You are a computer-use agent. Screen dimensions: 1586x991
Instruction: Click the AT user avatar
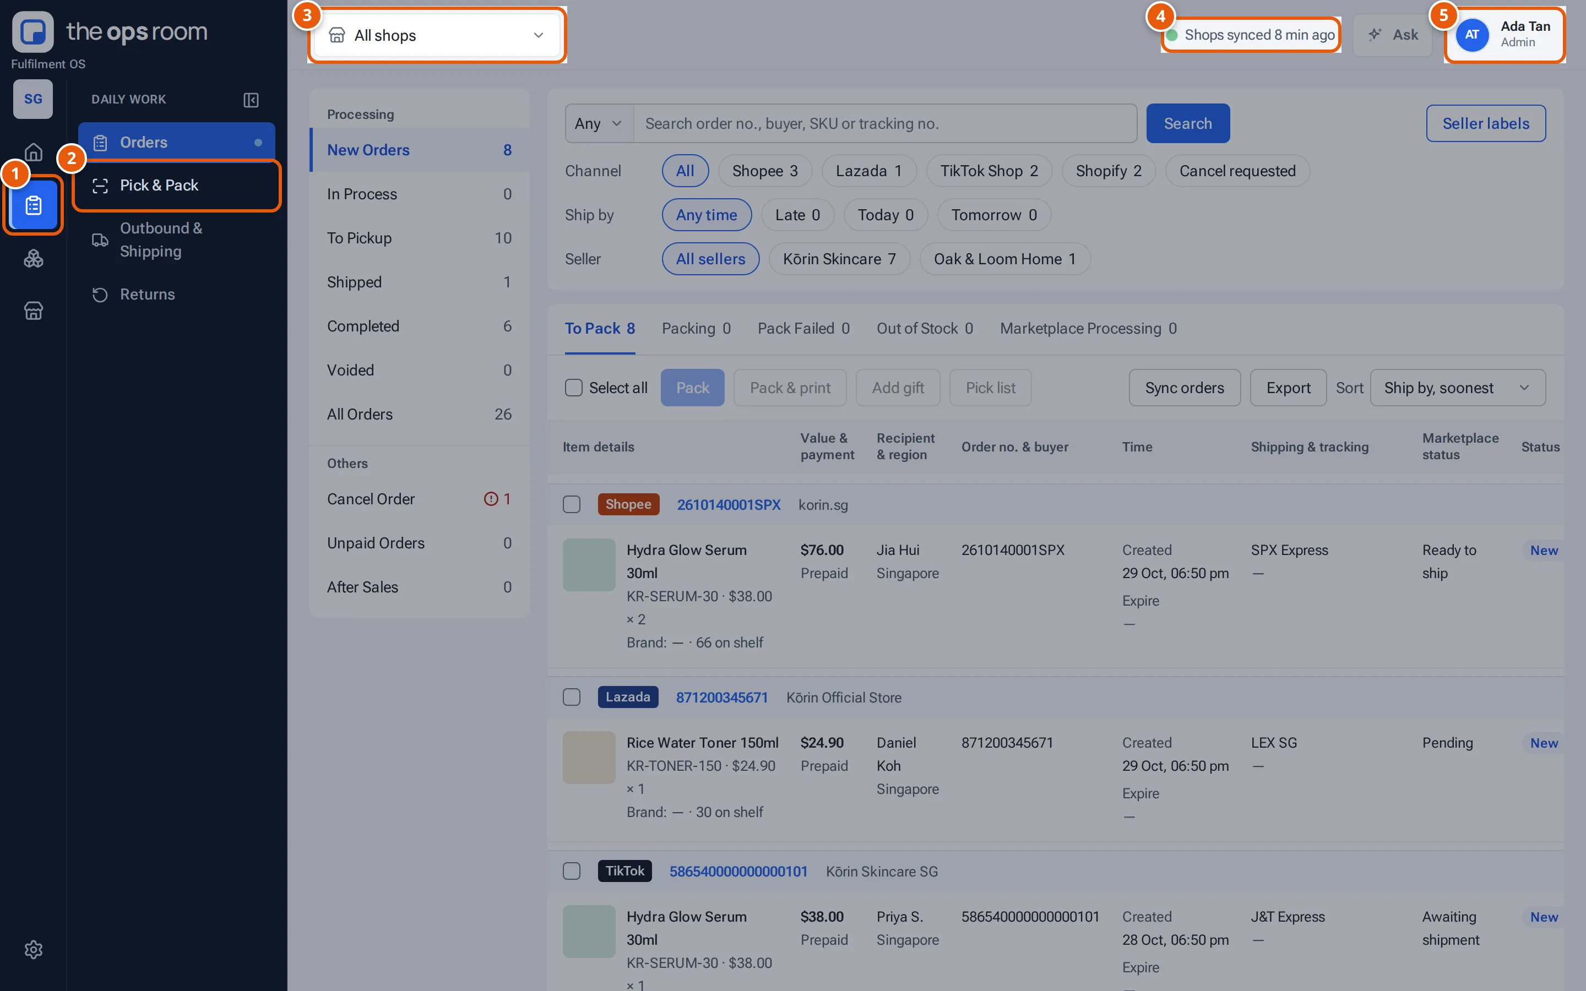1472,34
